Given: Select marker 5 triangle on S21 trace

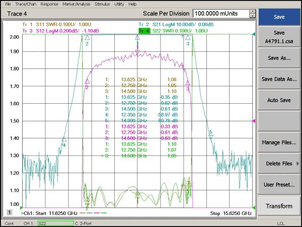Looking at the screenshot, I should [211, 137].
